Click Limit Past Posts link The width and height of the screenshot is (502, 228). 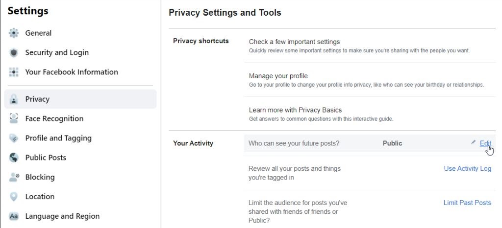[x=467, y=203]
